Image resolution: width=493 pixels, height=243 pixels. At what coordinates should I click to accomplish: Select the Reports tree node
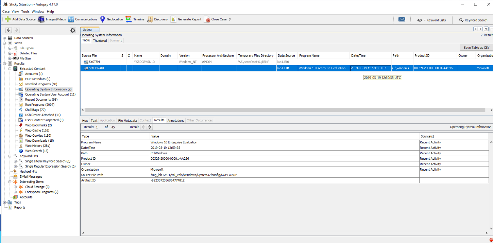pos(20,208)
